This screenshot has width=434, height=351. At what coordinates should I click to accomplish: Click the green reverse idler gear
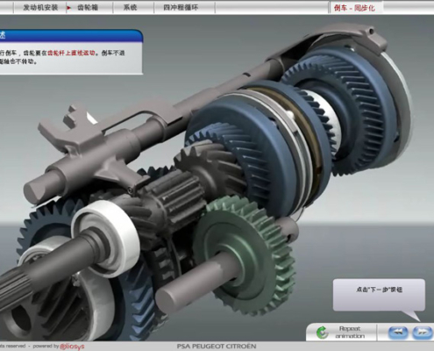click(x=244, y=256)
